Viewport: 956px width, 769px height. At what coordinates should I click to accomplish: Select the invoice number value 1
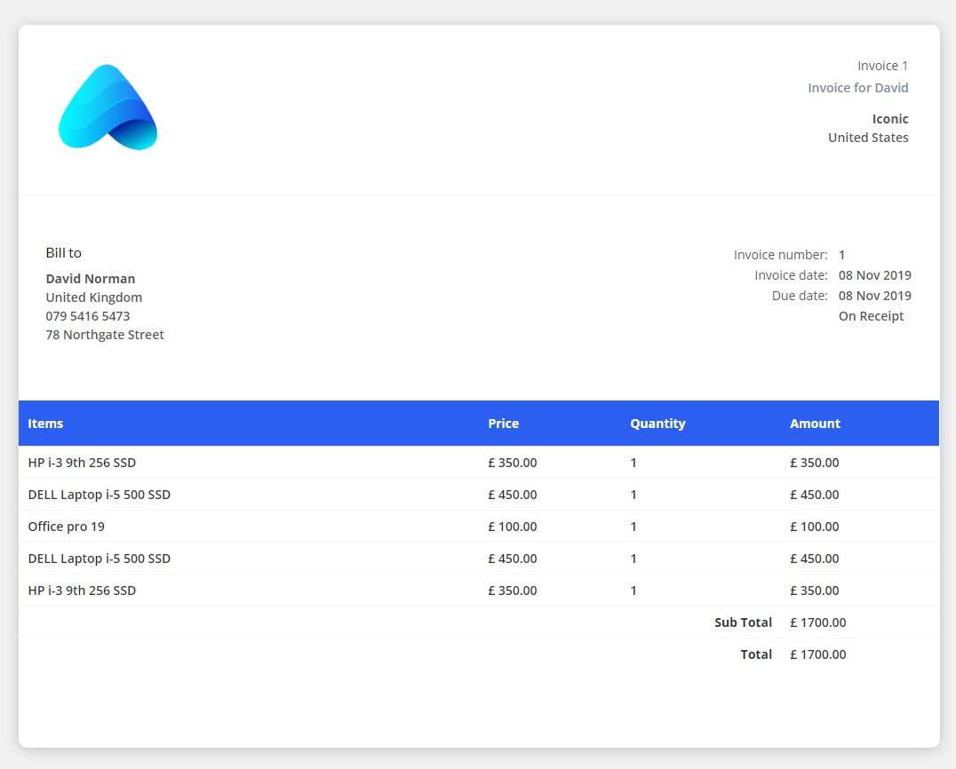(x=841, y=254)
